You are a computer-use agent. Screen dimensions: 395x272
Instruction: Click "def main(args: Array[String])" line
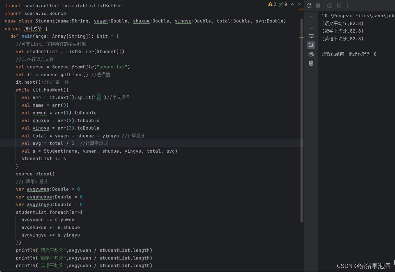coord(64,36)
